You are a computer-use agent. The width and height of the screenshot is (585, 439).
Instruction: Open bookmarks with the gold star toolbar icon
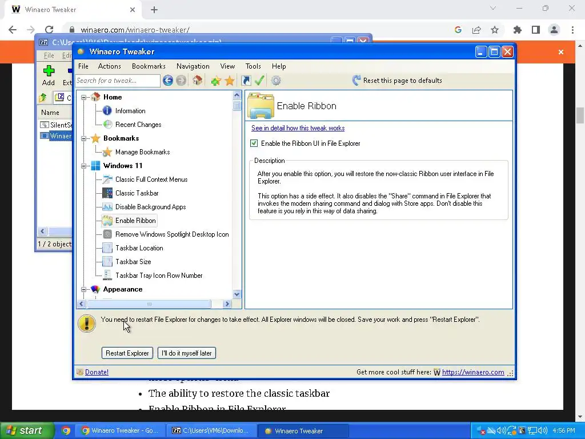coord(230,80)
